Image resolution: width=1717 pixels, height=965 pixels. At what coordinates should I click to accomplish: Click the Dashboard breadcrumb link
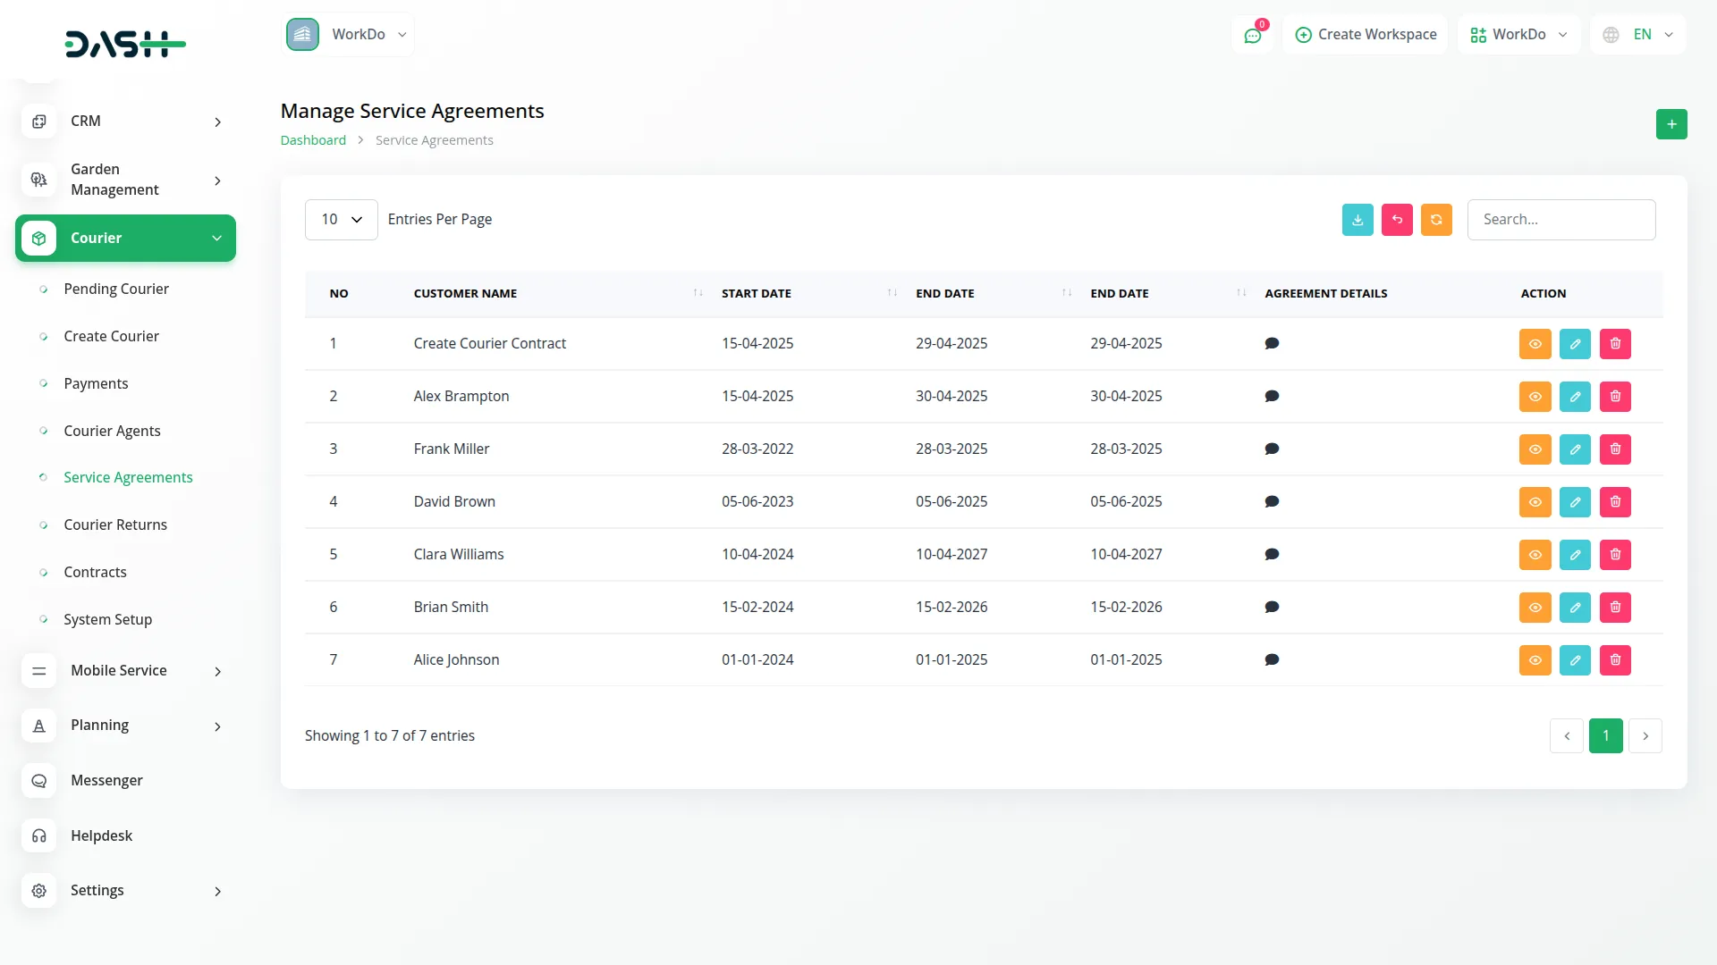point(313,140)
